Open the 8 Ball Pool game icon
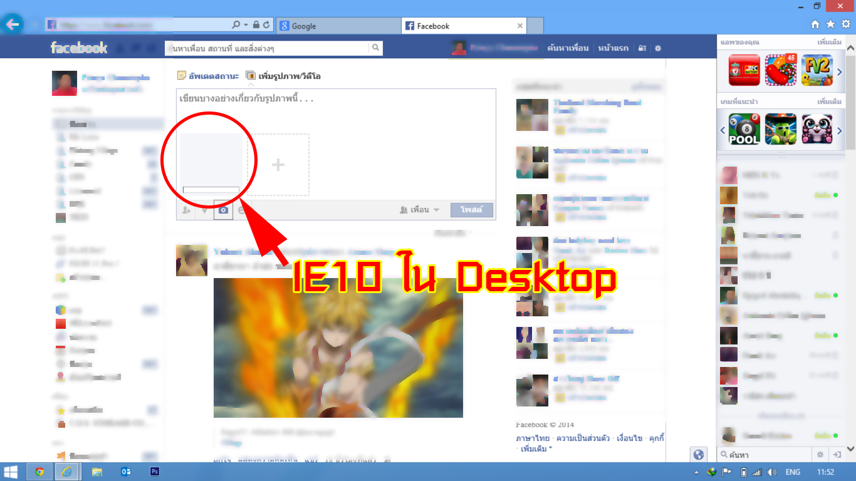Viewport: 856px width, 481px height. coord(744,129)
